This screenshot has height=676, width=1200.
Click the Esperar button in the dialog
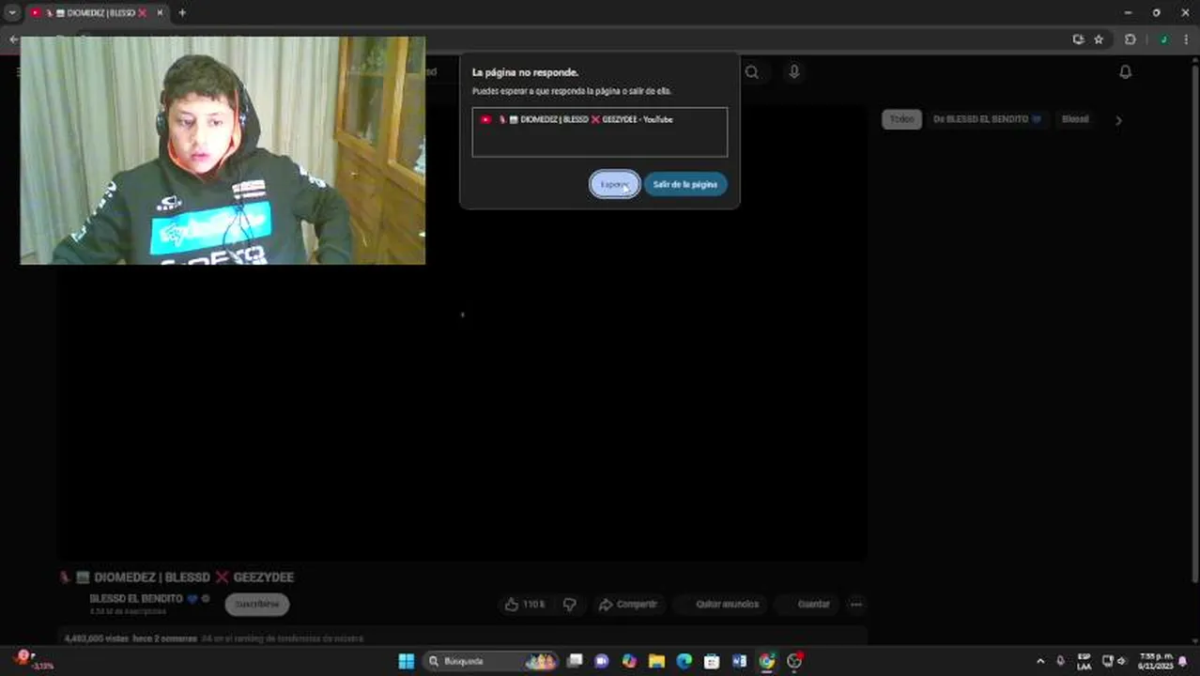pos(614,184)
